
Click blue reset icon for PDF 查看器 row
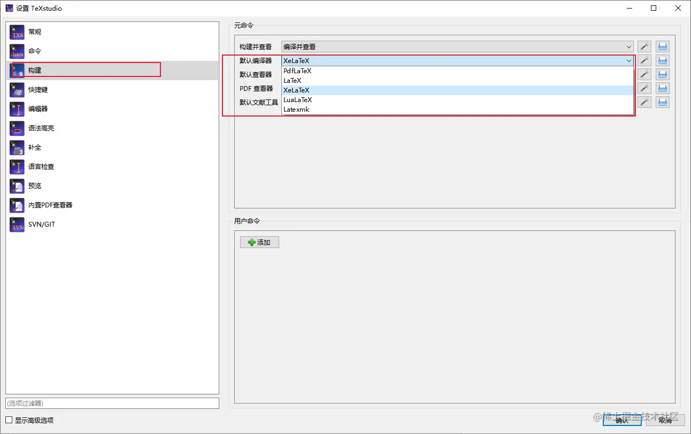coord(663,89)
